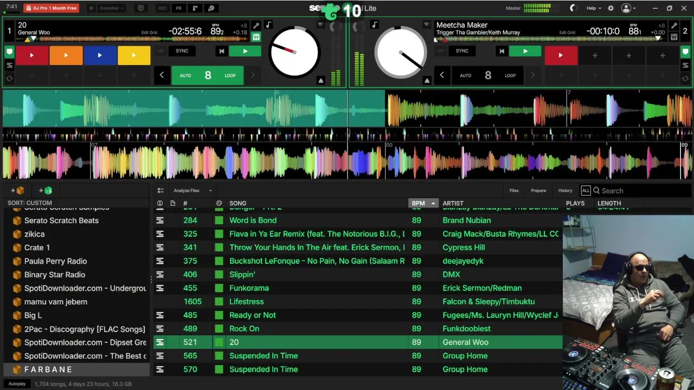Toggle the day mode sun icon
The height and width of the screenshot is (390, 694).
click(90, 8)
